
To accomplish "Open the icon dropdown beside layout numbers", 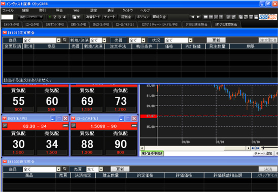I will 76,17.
